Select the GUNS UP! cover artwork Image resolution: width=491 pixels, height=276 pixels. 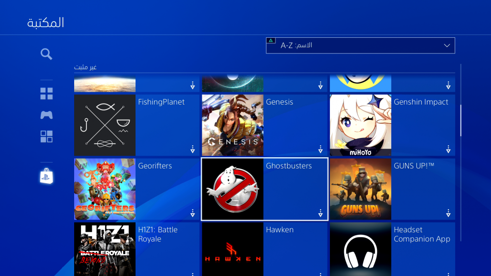click(360, 189)
